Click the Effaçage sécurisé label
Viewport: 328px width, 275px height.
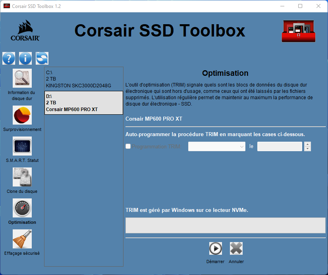[x=22, y=253]
